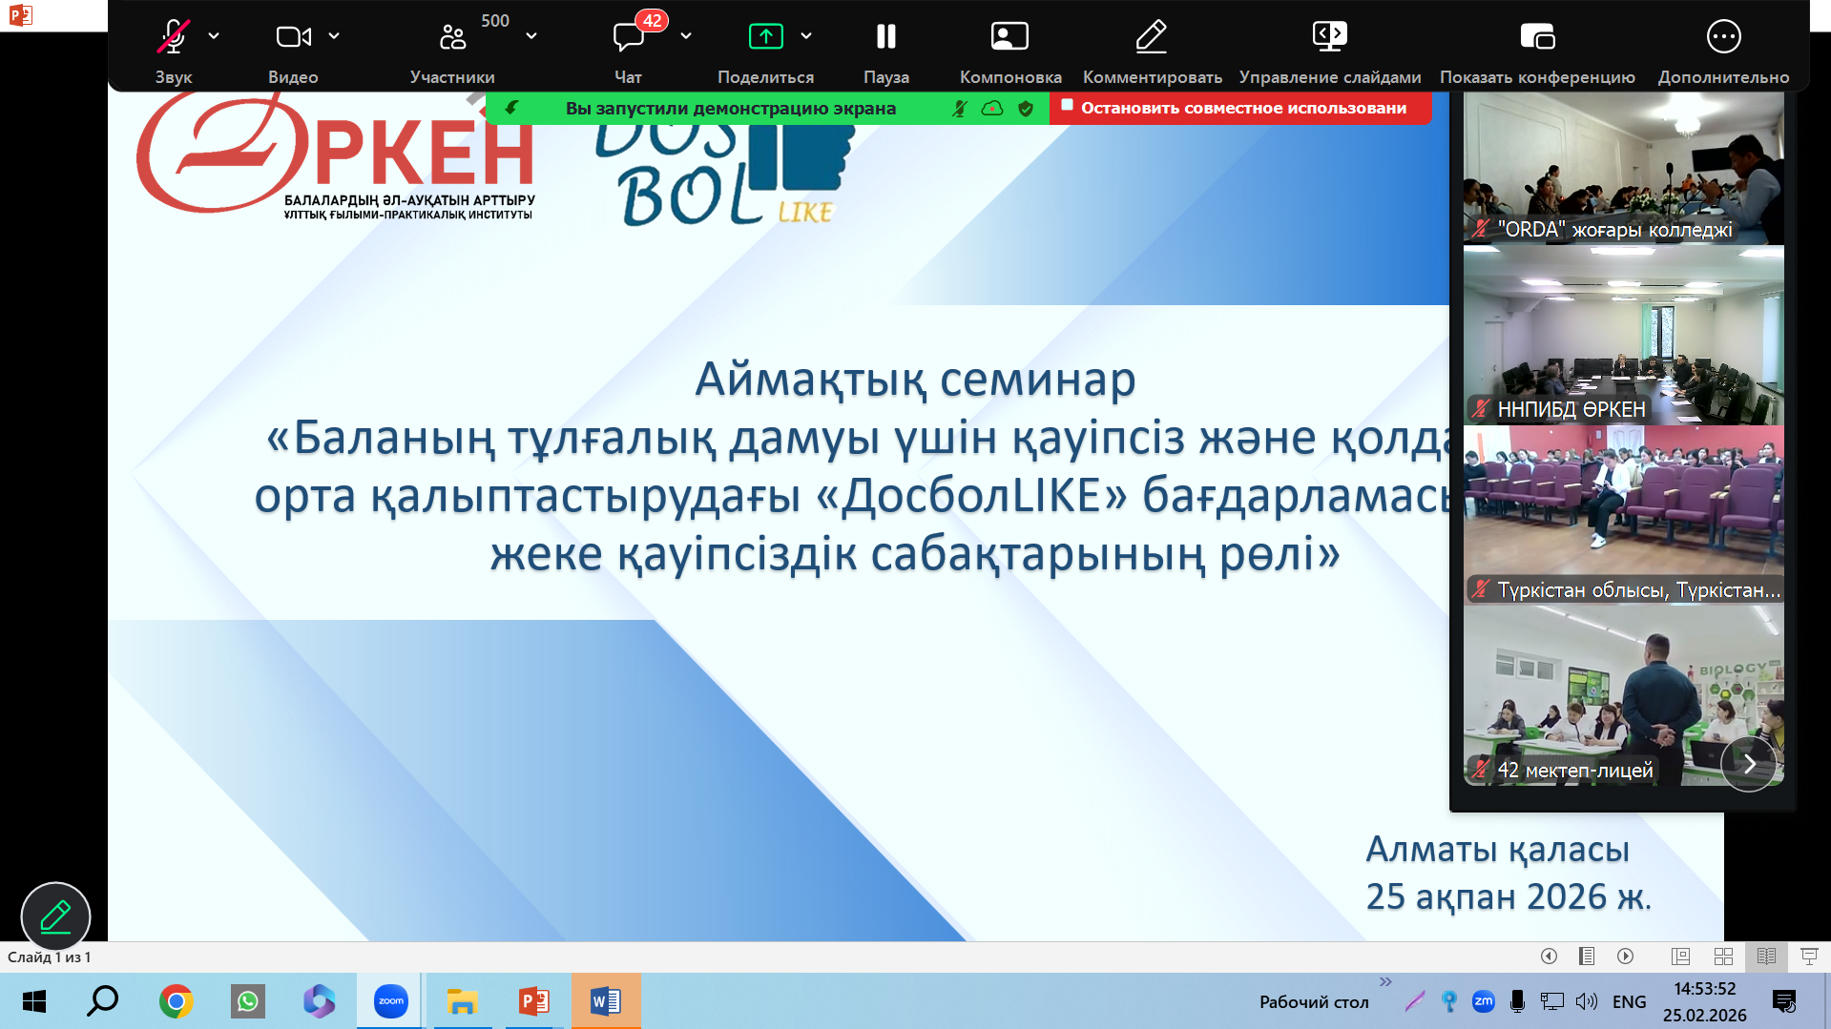Switch to Reading view in status bar
1831x1029 pixels.
pyautogui.click(x=1766, y=957)
